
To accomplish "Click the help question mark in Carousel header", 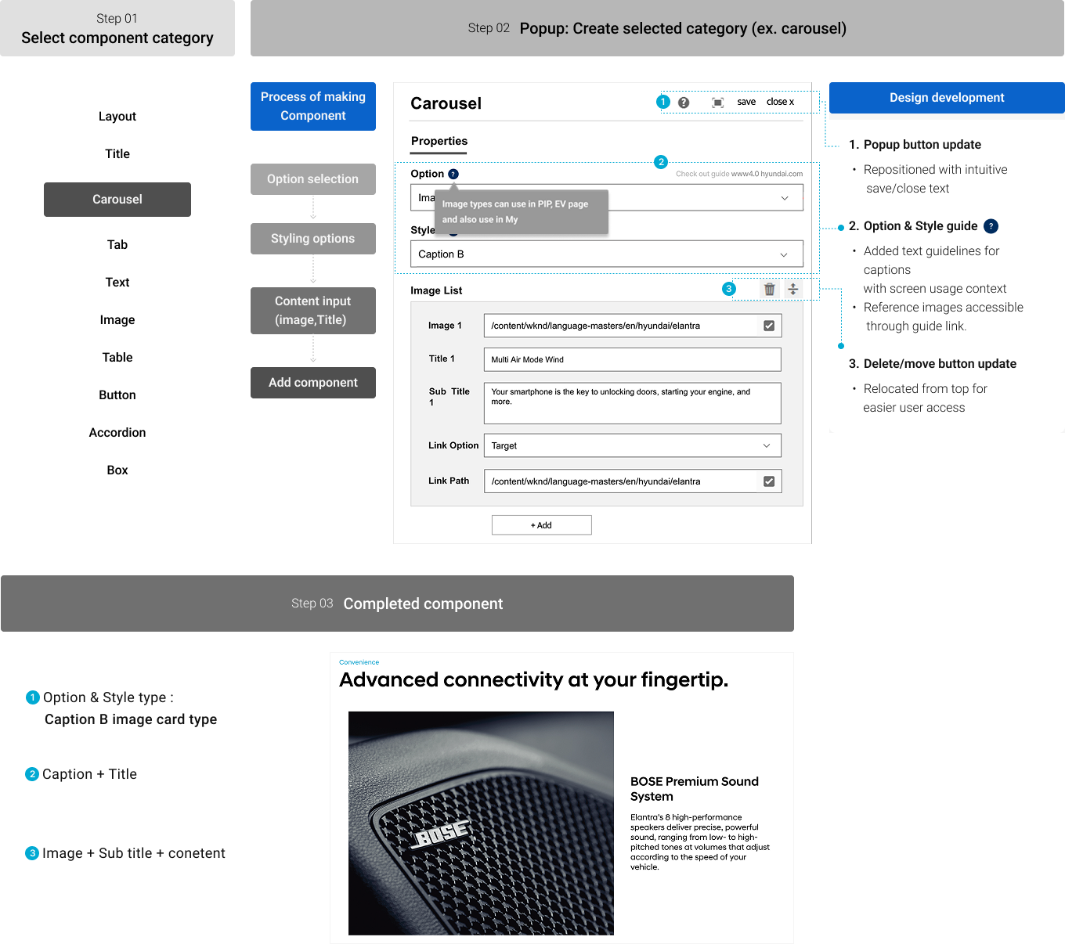I will [684, 103].
